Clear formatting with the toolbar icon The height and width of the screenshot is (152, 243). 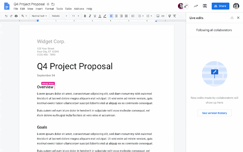click(175, 16)
